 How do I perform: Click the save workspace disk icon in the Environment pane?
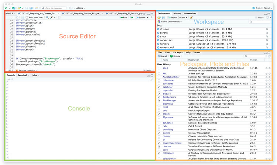click(163, 17)
